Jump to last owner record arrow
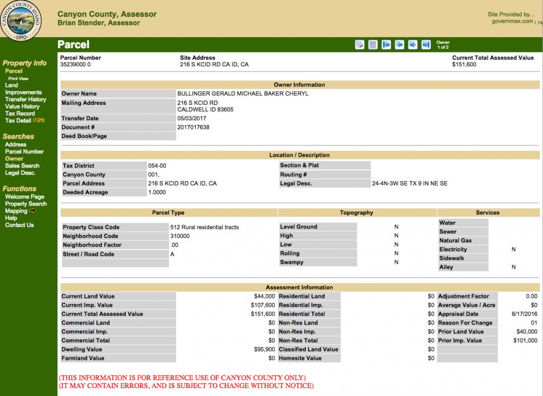 pyautogui.click(x=425, y=45)
